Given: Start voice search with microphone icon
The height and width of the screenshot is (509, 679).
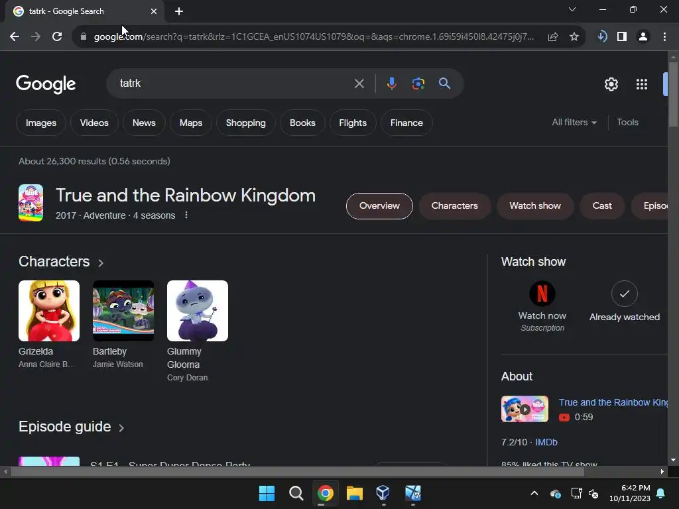Looking at the screenshot, I should click(391, 84).
